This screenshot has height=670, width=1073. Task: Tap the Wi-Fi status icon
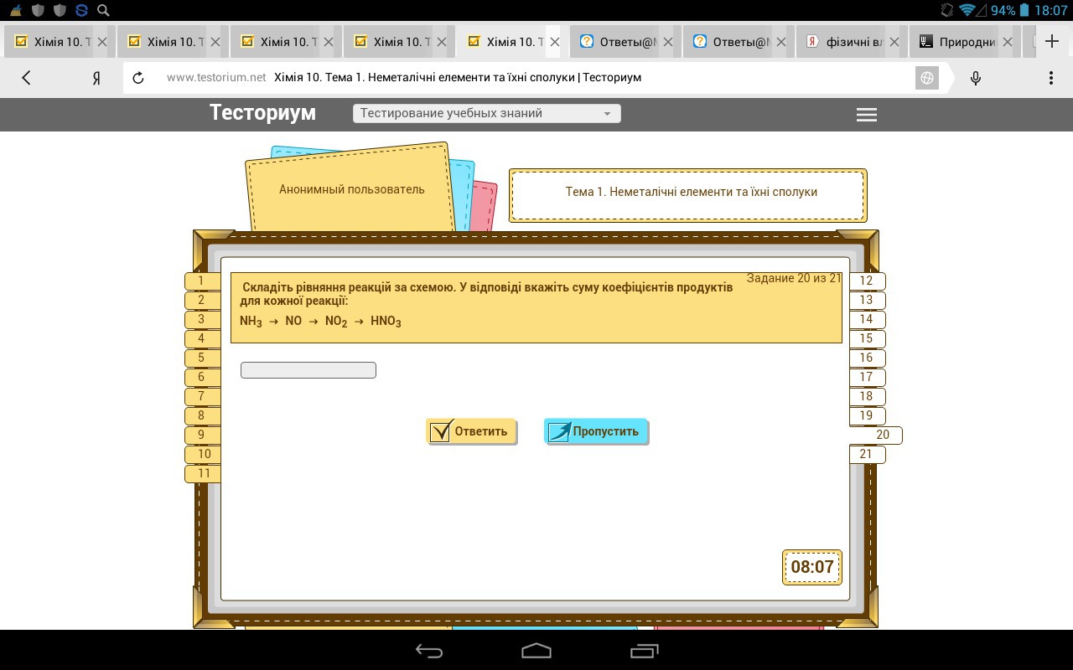click(968, 10)
